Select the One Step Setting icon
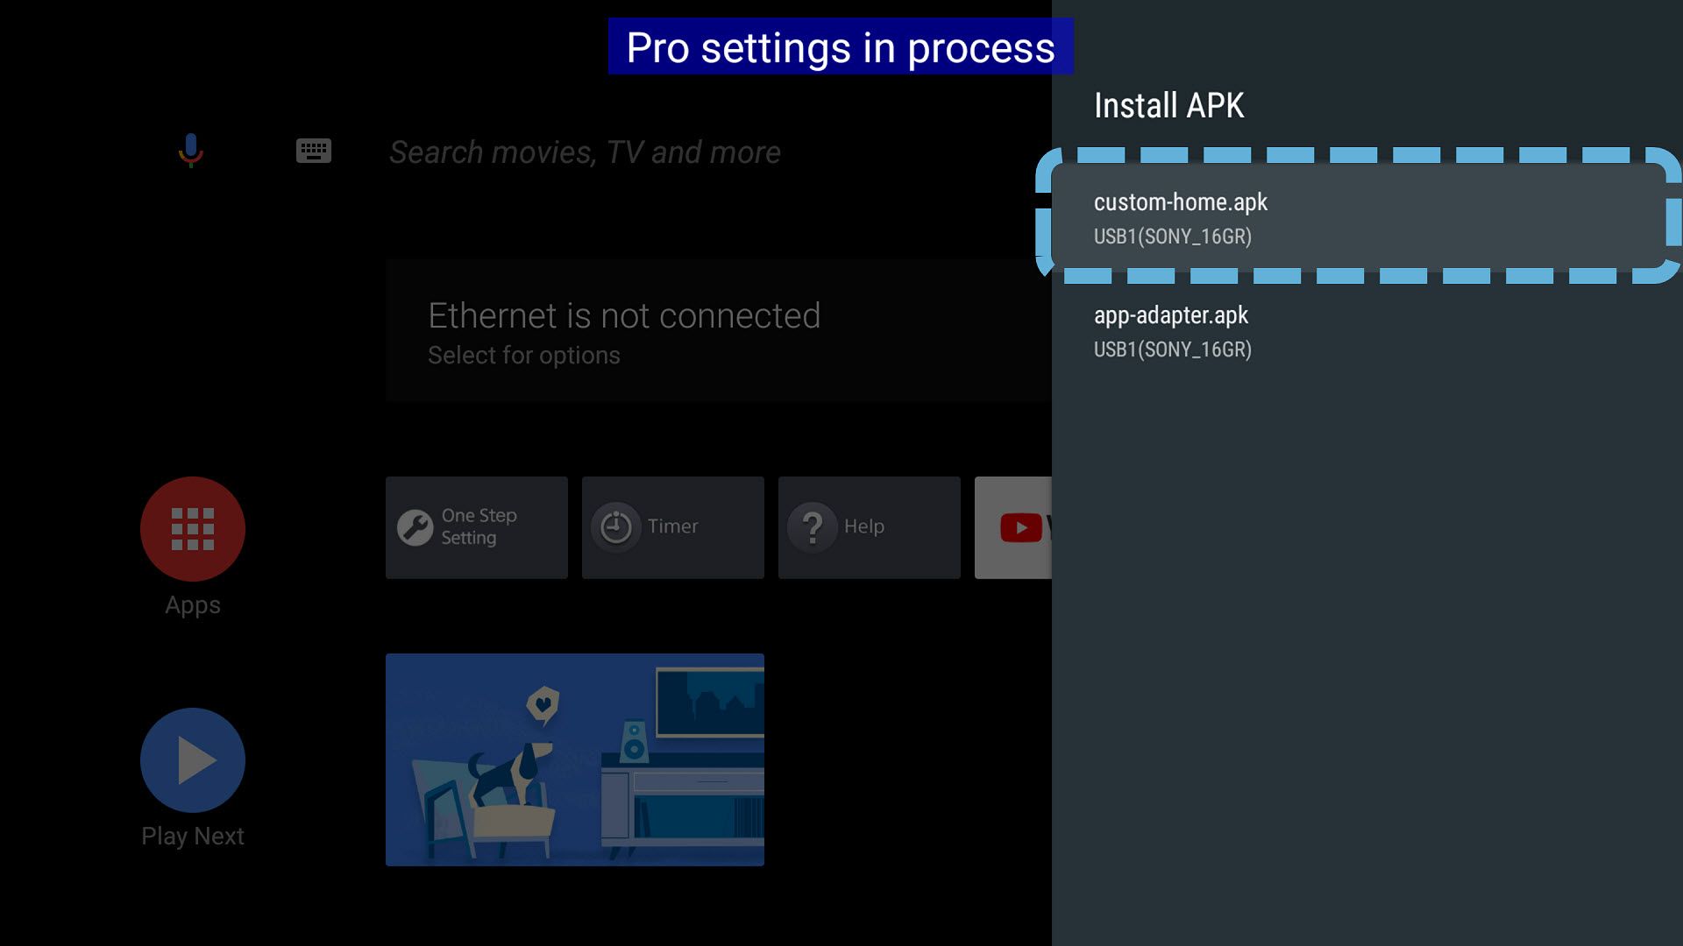Image resolution: width=1683 pixels, height=946 pixels. pos(415,526)
